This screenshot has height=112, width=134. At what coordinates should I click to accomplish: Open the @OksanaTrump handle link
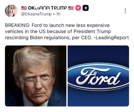tap(36, 14)
